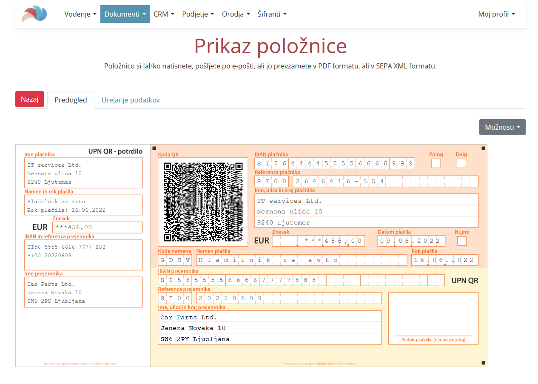Click the QR code image
This screenshot has width=538, height=384.
click(203, 202)
